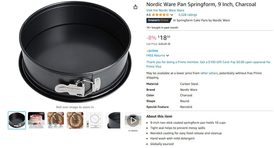The height and width of the screenshot is (148, 274).
Task: Select the first pan thumbnail
Action: pos(17,120)
